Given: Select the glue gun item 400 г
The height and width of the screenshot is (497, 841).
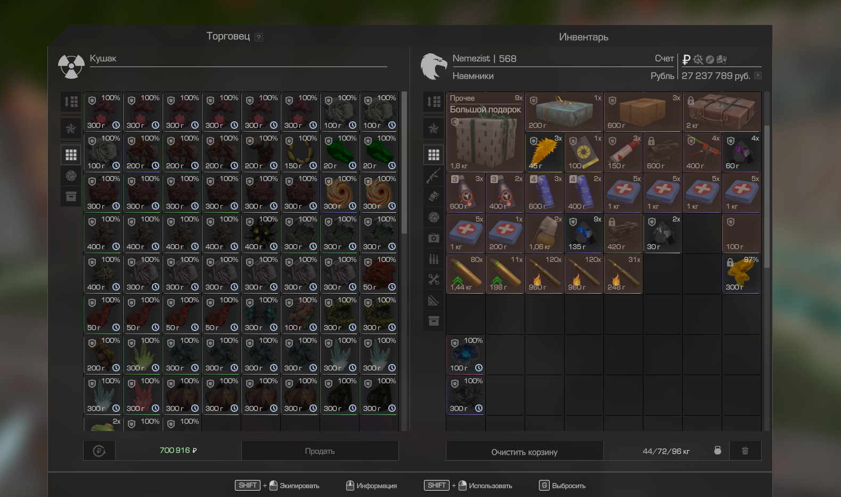Looking at the screenshot, I should [x=703, y=152].
